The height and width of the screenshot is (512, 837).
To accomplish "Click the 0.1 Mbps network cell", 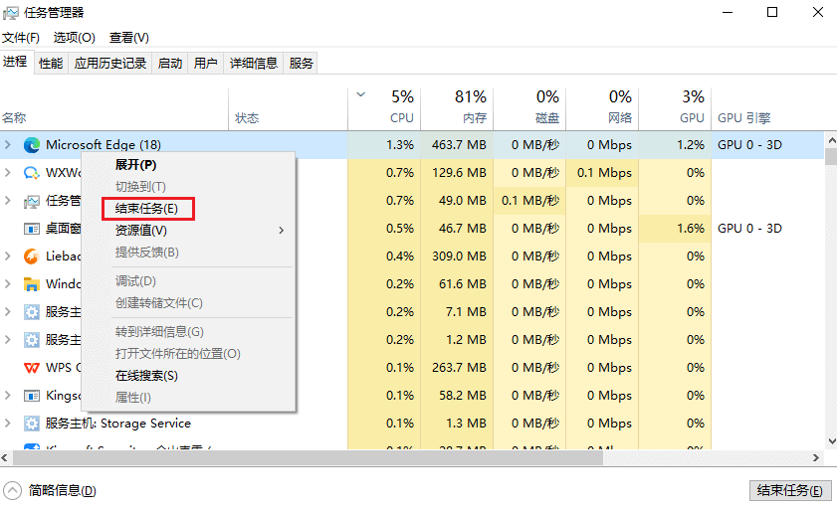I will click(x=602, y=173).
